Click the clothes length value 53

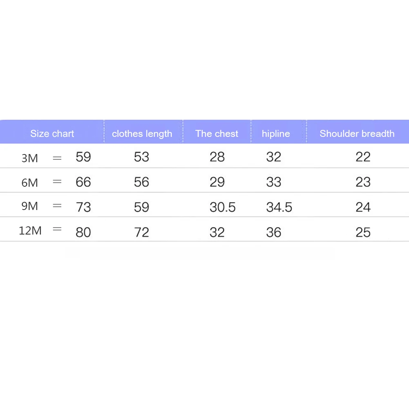141,157
